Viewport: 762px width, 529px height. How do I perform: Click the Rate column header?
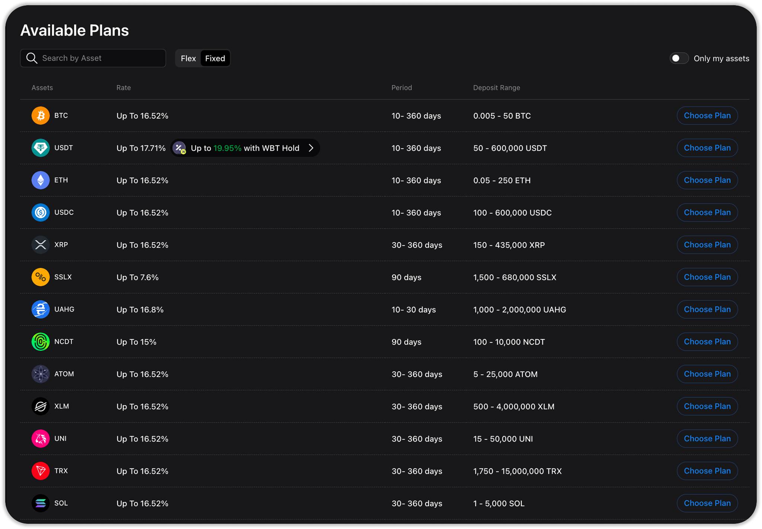point(124,88)
